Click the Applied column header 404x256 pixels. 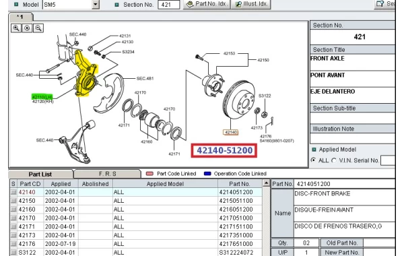[61, 184]
